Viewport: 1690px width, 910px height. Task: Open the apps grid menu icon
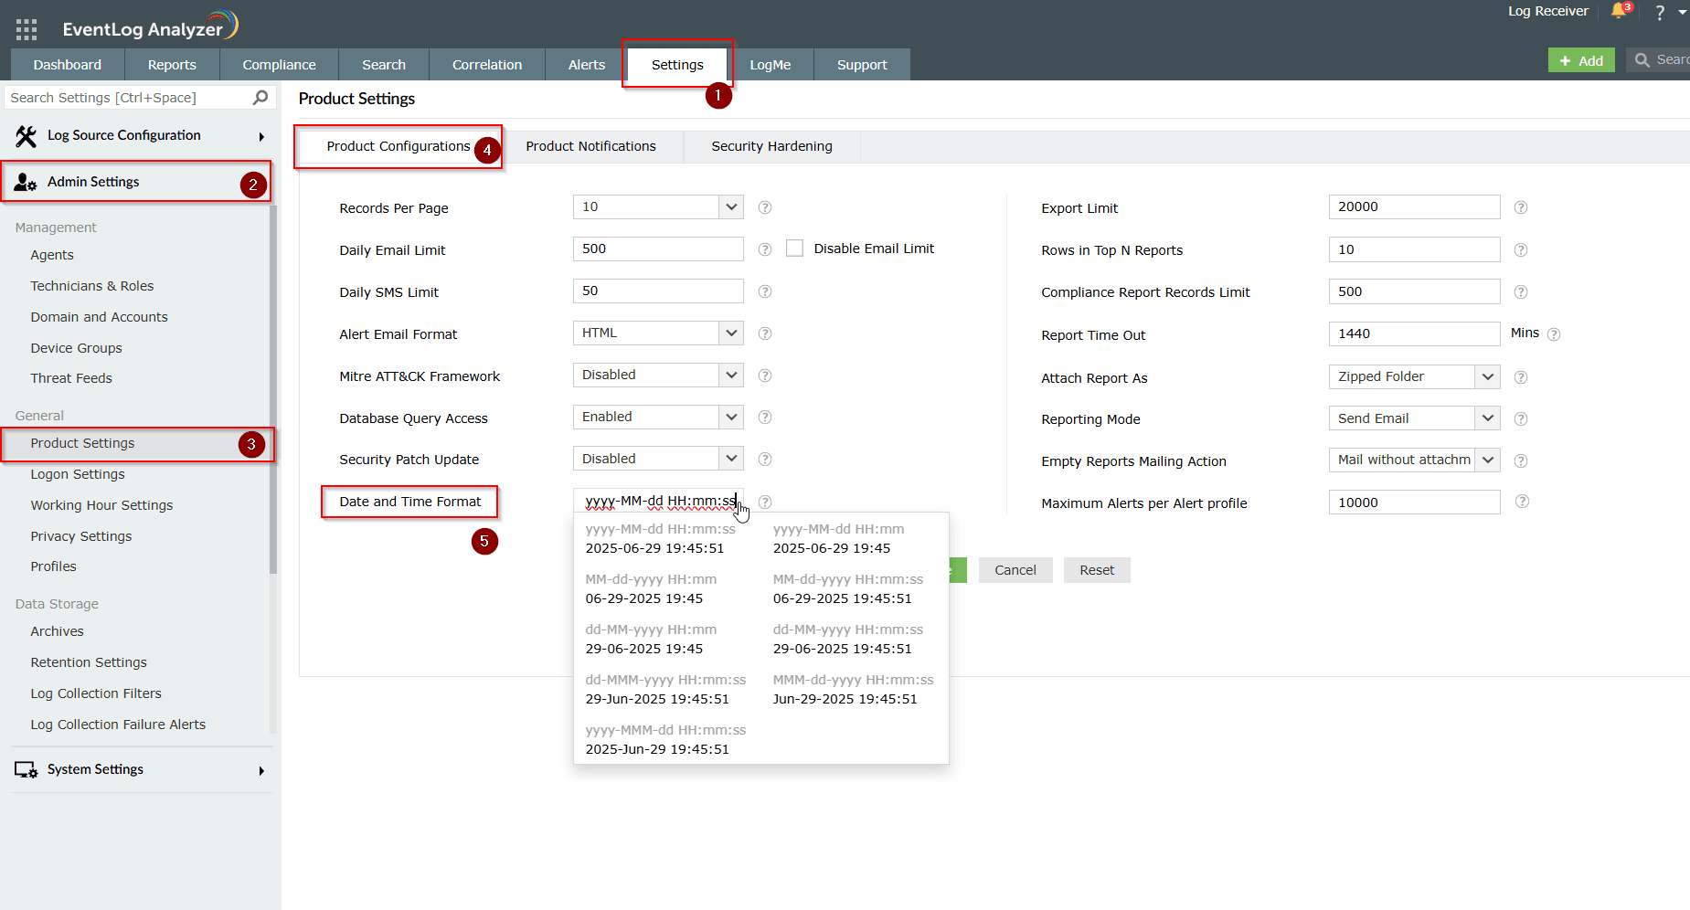pos(27,29)
